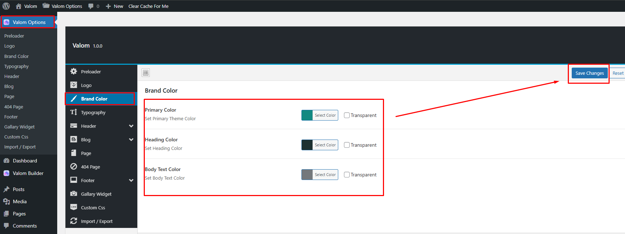Expand the Header section chevron

click(x=131, y=126)
